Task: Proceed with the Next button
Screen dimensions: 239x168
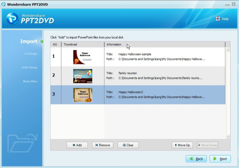Action: click(220, 159)
